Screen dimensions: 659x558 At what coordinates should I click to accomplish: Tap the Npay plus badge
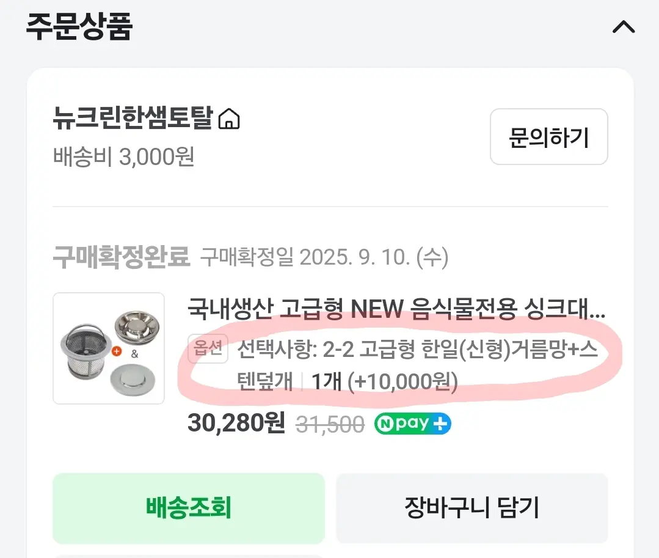(x=412, y=424)
